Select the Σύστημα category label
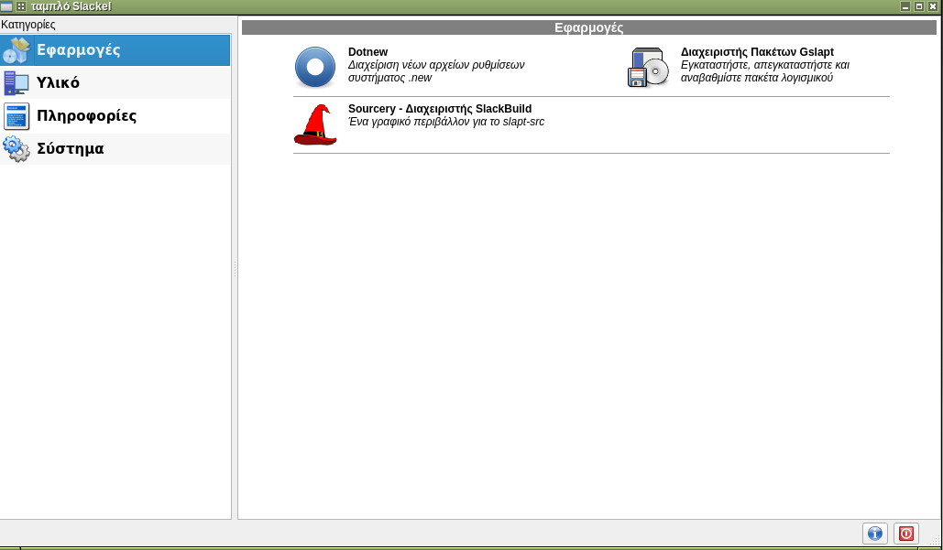Screen dimensions: 943x550 pyautogui.click(x=71, y=148)
